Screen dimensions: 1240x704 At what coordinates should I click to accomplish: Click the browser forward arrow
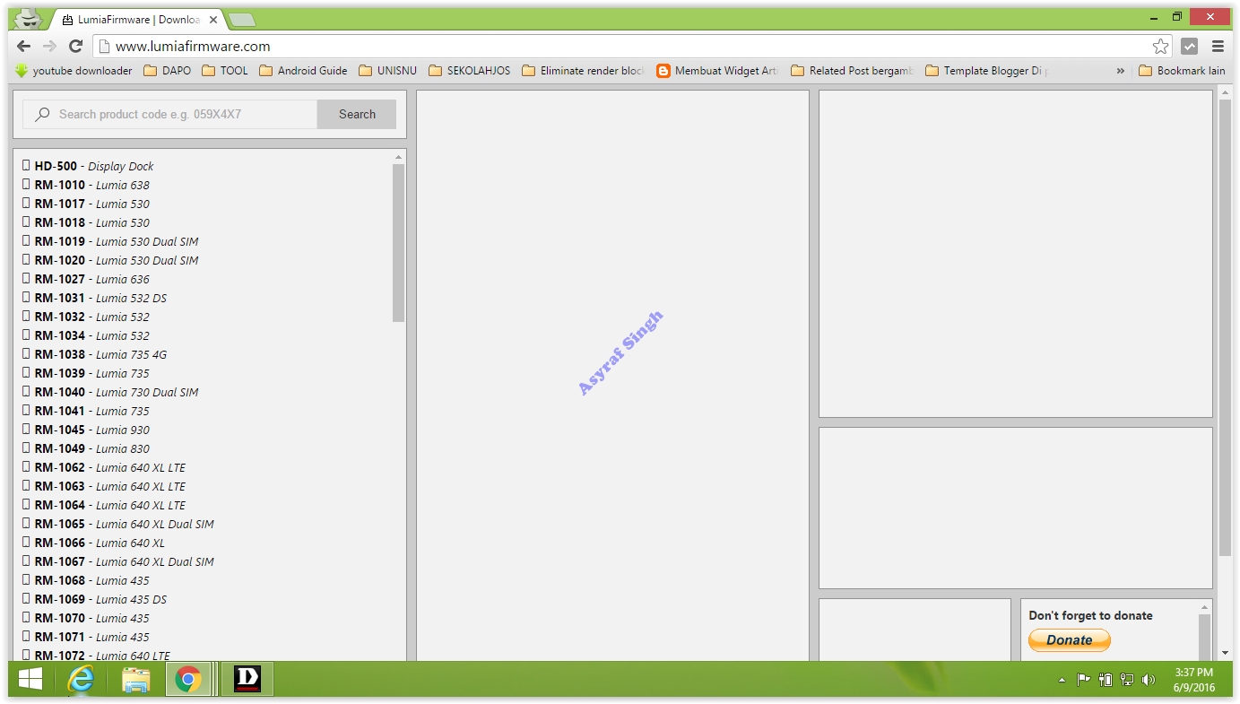tap(50, 46)
